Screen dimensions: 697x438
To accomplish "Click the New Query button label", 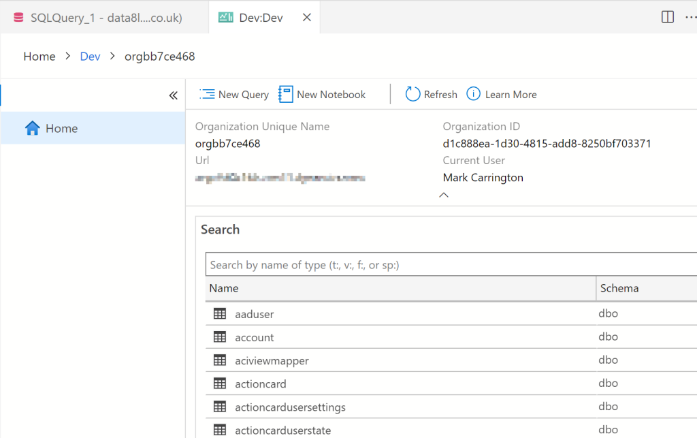I will pos(244,95).
